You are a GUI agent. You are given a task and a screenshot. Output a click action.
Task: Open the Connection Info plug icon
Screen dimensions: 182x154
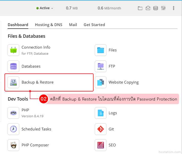tap(13, 50)
